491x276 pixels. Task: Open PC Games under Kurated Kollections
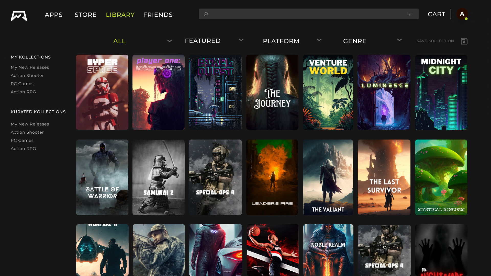point(22,141)
